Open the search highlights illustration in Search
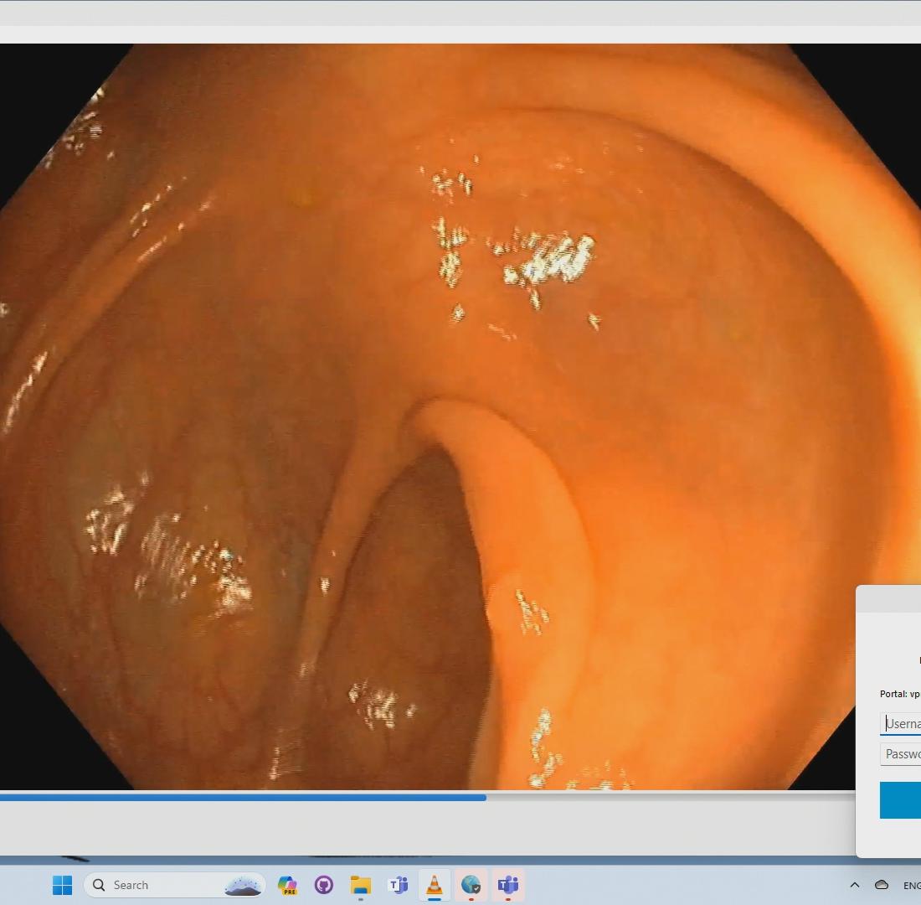The image size is (921, 905). pos(243,885)
